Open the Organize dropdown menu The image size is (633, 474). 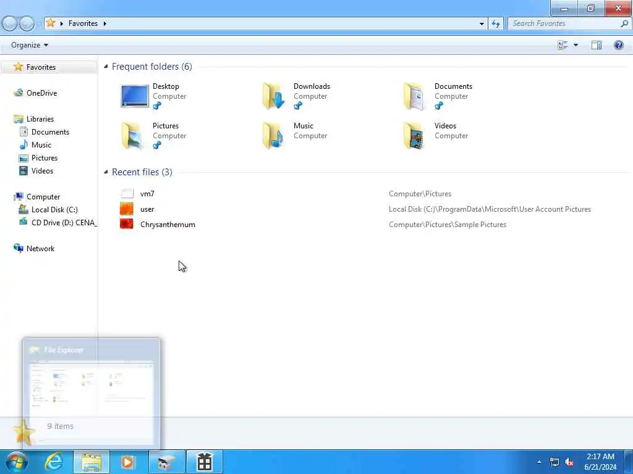30,45
